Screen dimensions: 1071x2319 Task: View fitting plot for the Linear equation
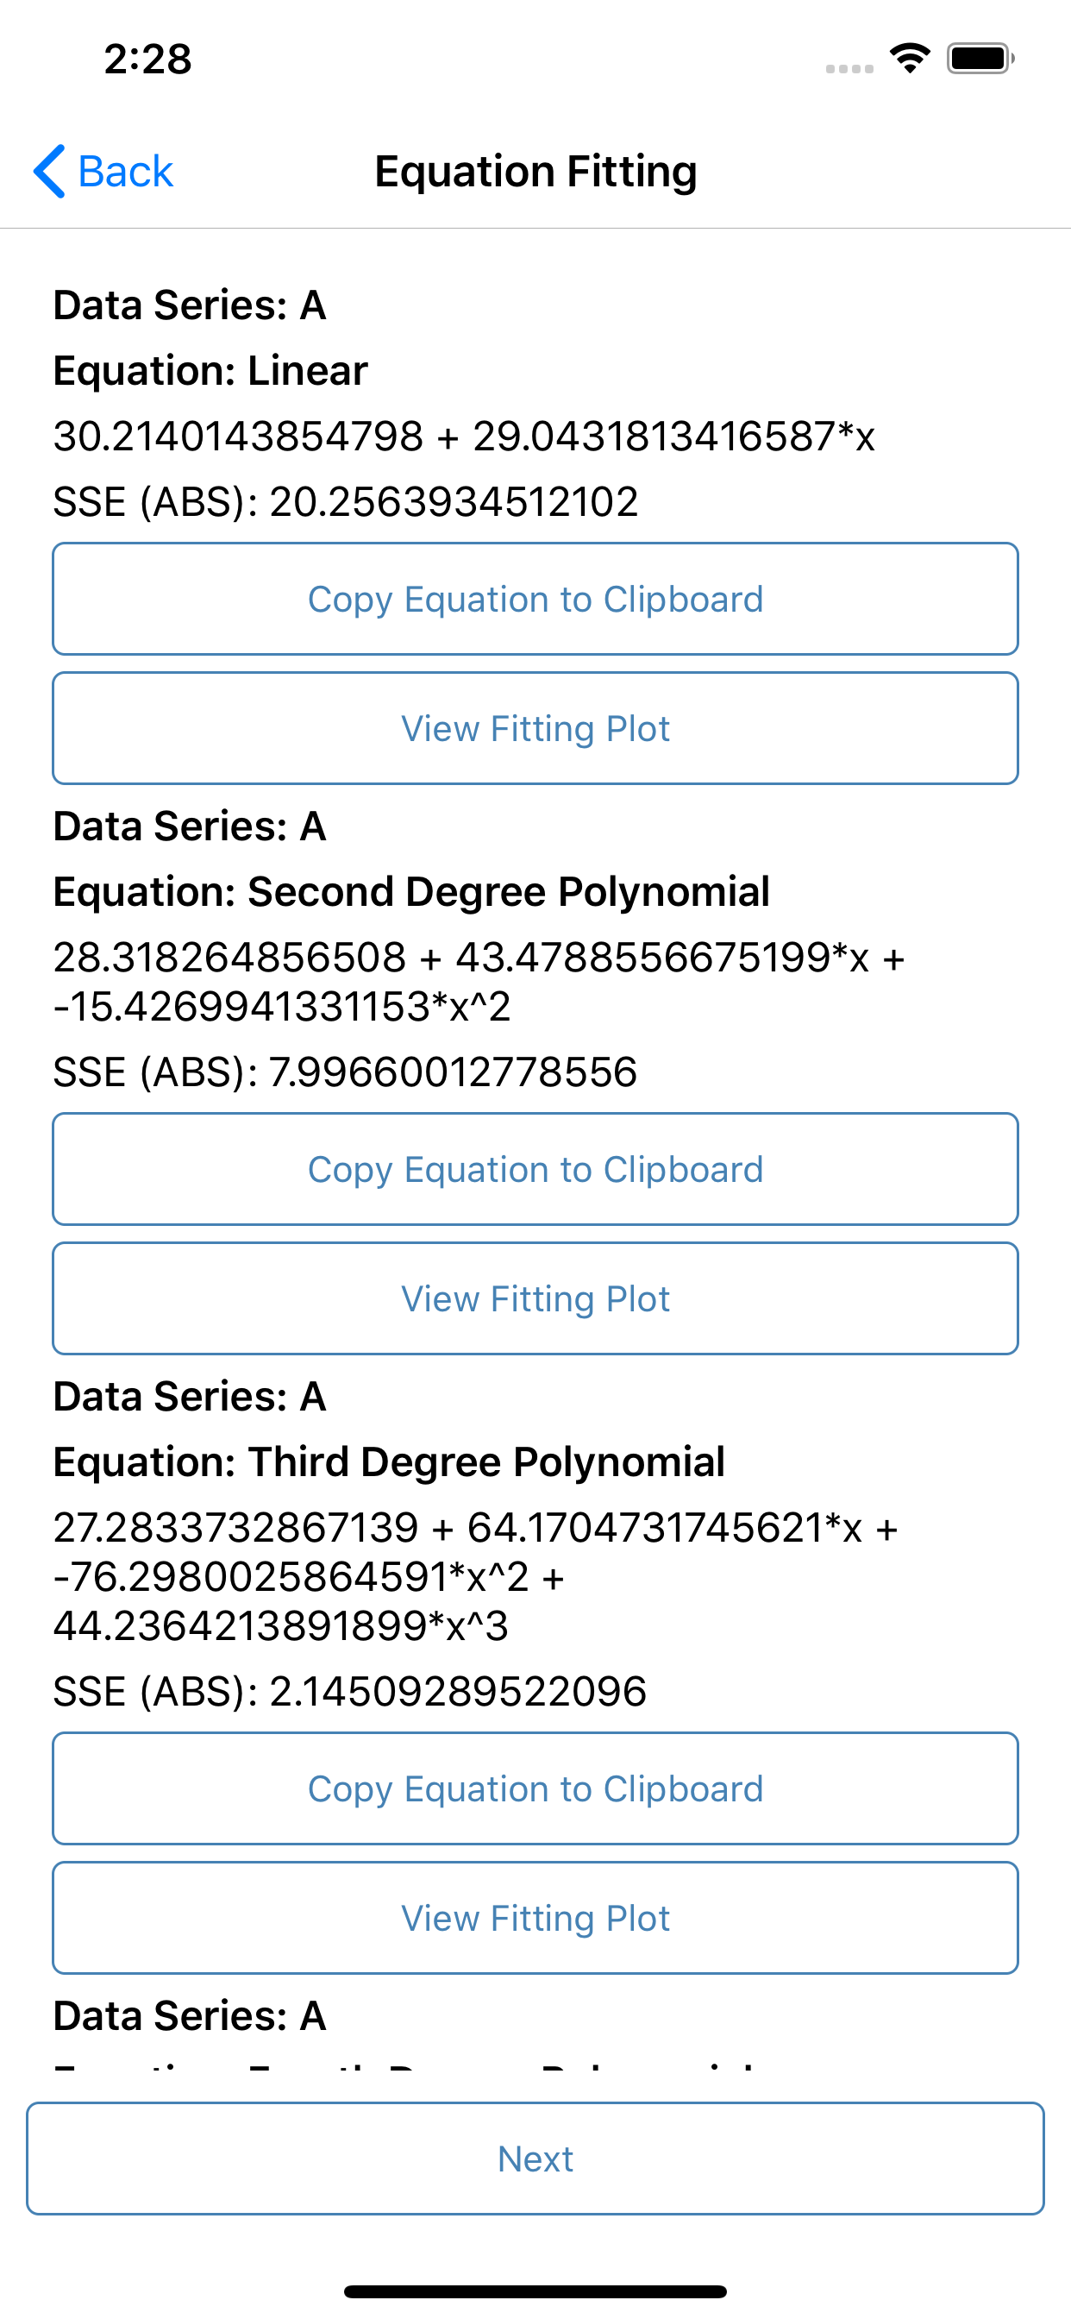click(535, 728)
